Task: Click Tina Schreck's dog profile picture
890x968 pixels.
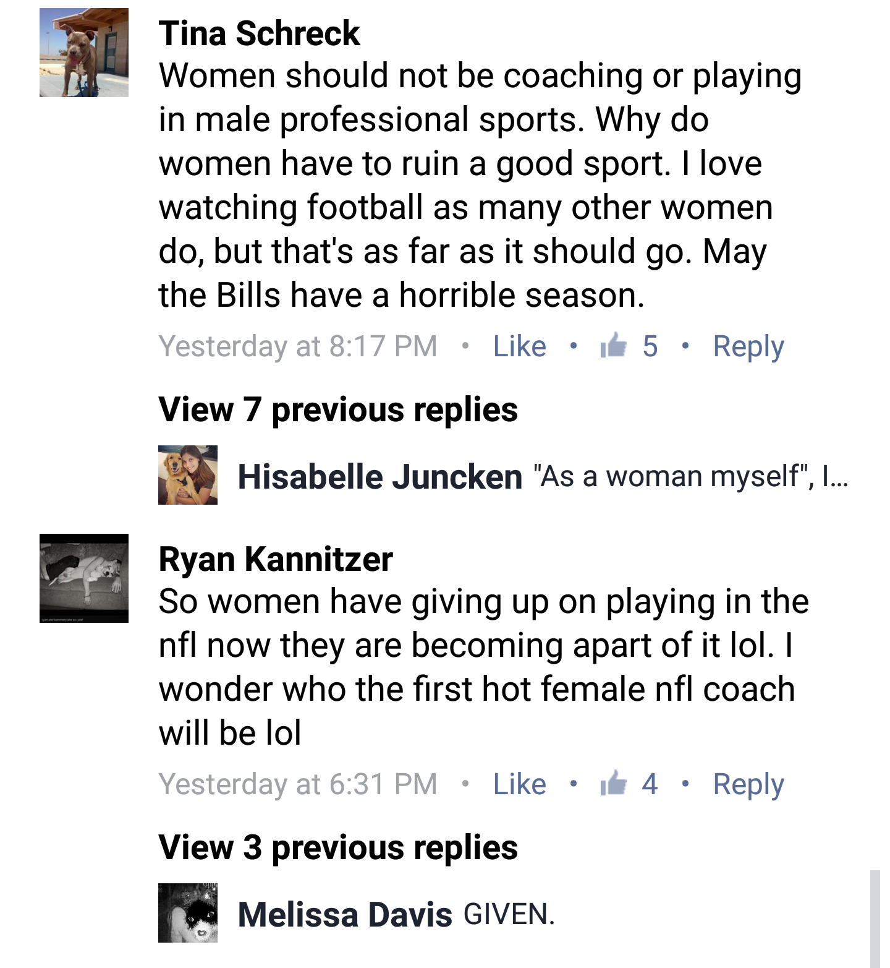Action: pos(84,53)
